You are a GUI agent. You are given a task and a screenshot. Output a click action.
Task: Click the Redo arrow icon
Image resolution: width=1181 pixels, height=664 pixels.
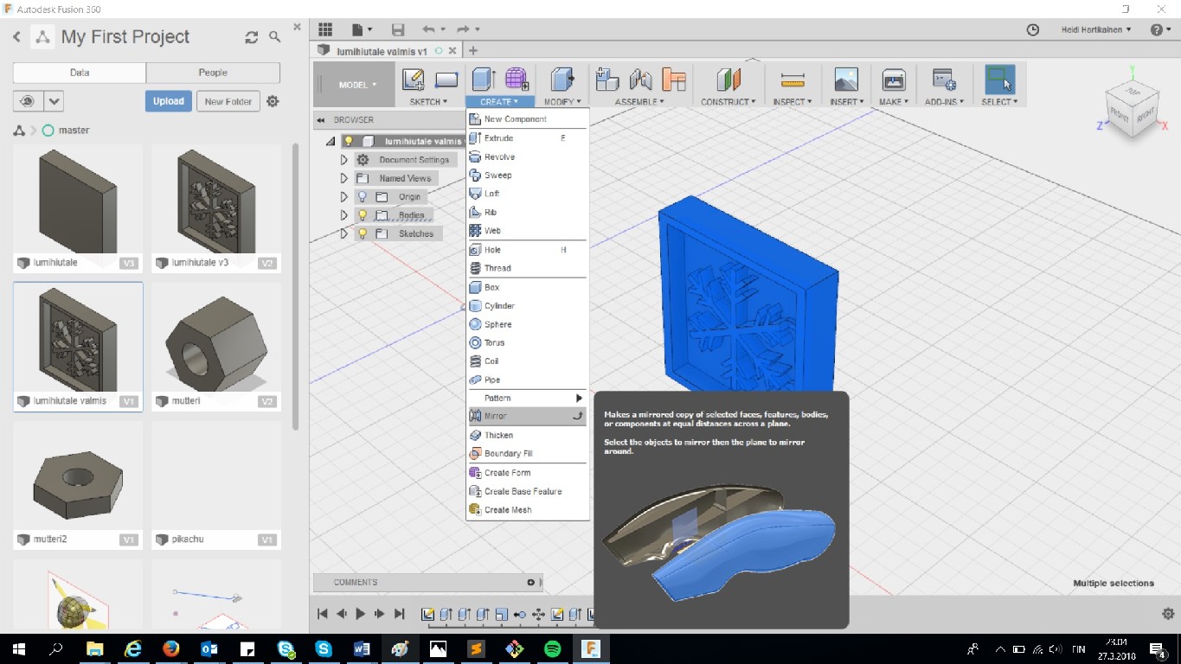tap(464, 29)
